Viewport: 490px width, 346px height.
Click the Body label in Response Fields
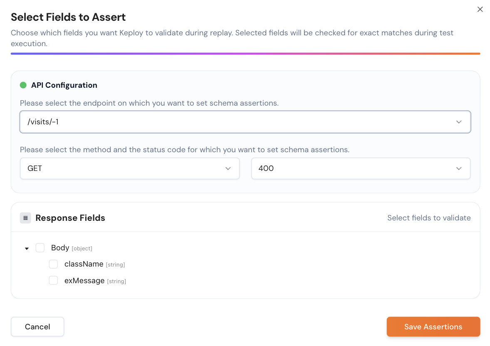pos(60,248)
